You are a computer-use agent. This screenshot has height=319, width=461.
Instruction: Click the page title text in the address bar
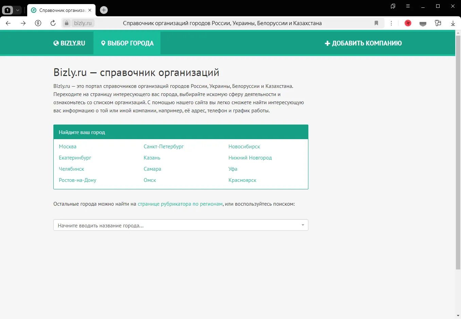click(x=222, y=23)
